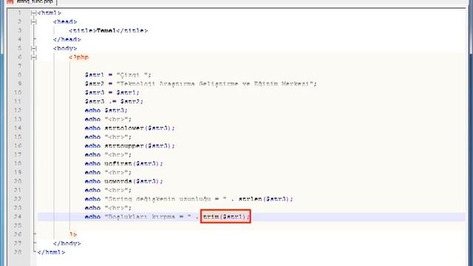Collapse the <html> fold marker on line 1
This screenshot has height=266, width=473.
point(33,13)
